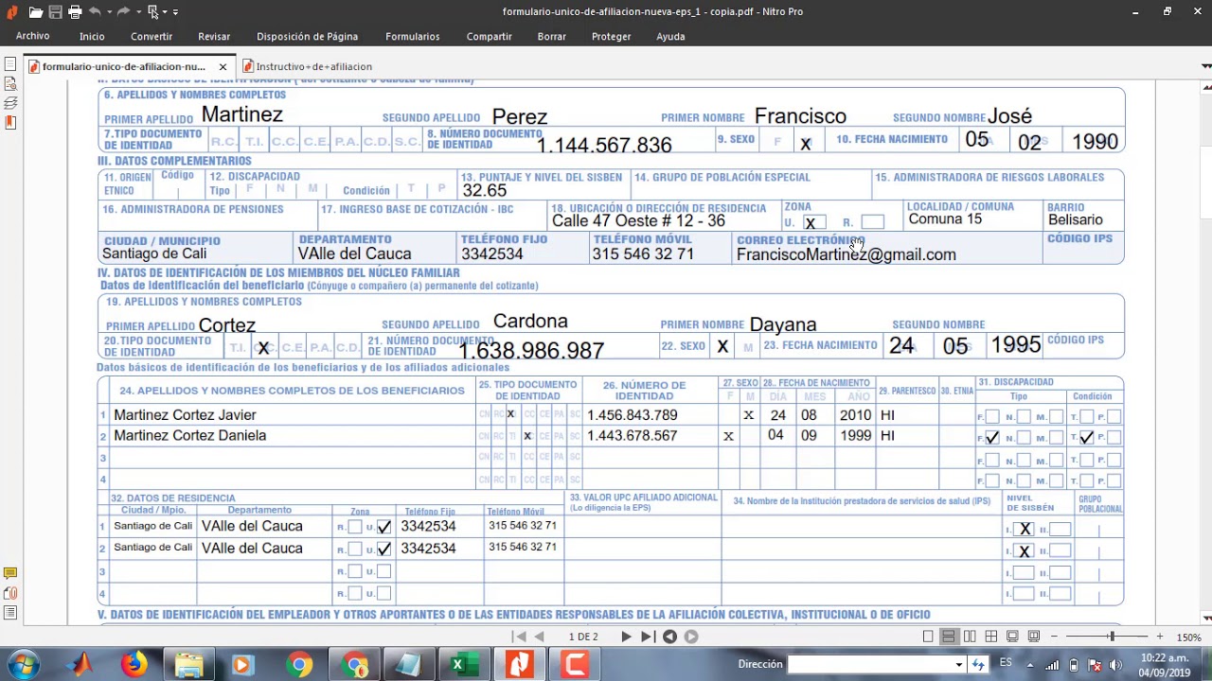Print the document using the printer icon

tap(75, 12)
